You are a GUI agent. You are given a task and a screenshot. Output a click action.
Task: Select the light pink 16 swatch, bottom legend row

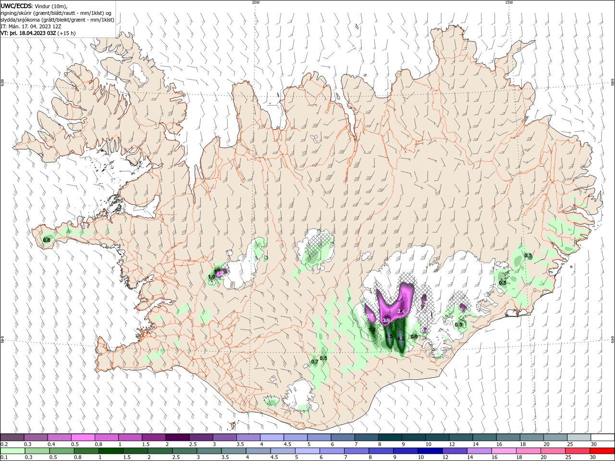(x=504, y=451)
